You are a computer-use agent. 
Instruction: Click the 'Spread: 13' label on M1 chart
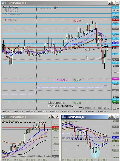29,156
